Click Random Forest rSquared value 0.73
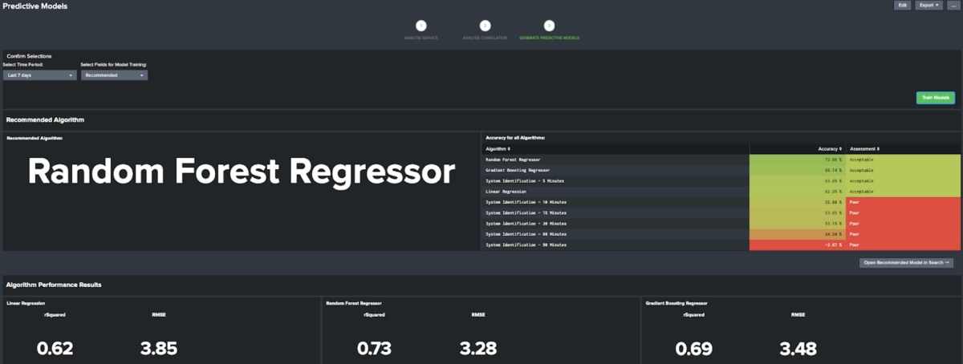This screenshot has height=364, width=963. 374,349
